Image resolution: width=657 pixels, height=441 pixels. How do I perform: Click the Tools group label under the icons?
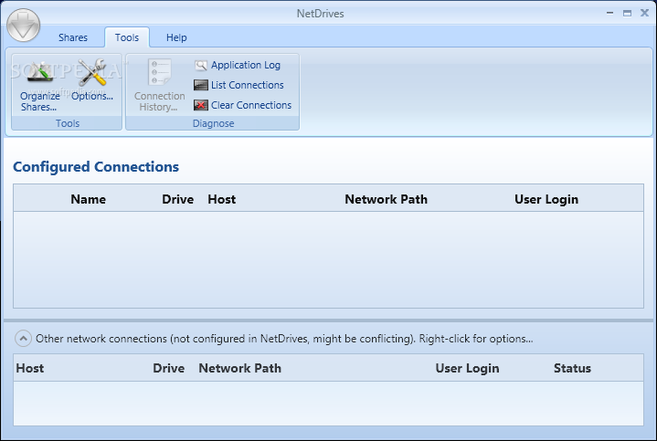click(x=68, y=123)
